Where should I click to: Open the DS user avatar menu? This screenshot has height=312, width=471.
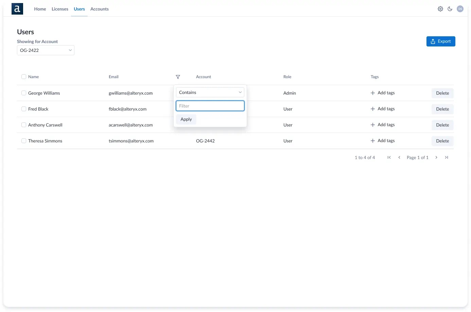pyautogui.click(x=460, y=9)
